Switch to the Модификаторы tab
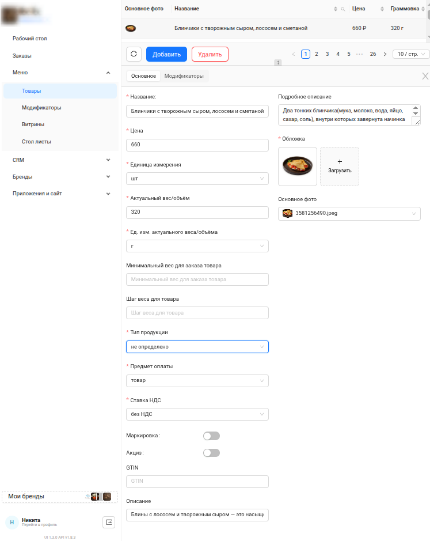This screenshot has width=430, height=541. [x=184, y=76]
